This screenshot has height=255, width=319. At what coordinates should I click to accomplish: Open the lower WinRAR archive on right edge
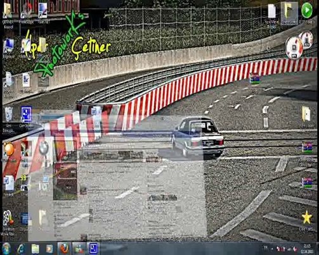(x=307, y=183)
